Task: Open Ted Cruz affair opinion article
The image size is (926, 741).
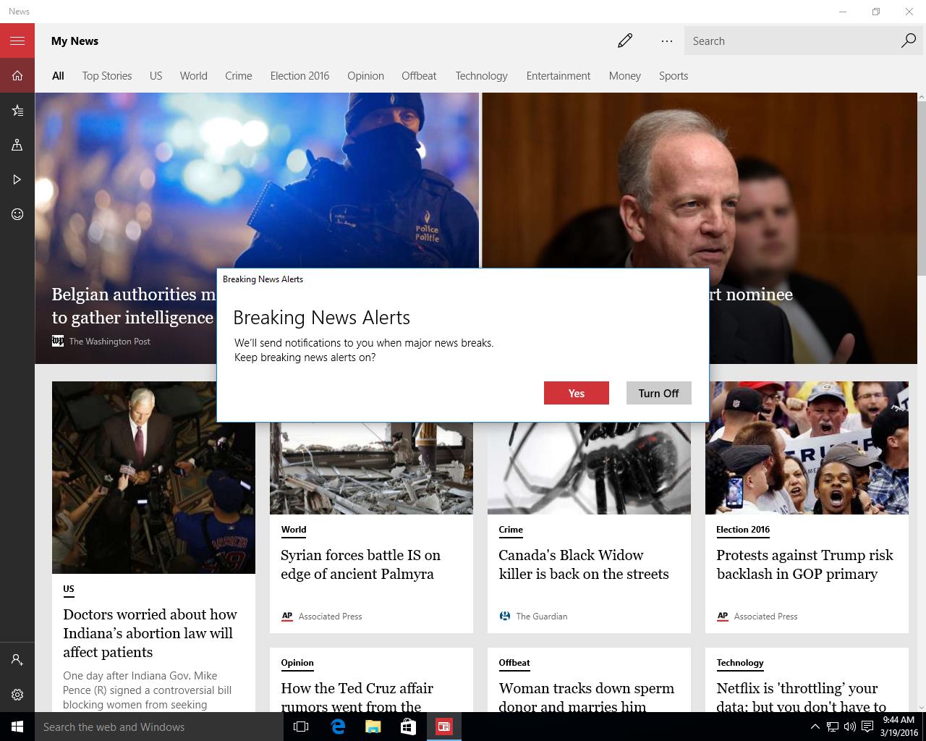Action: point(357,697)
